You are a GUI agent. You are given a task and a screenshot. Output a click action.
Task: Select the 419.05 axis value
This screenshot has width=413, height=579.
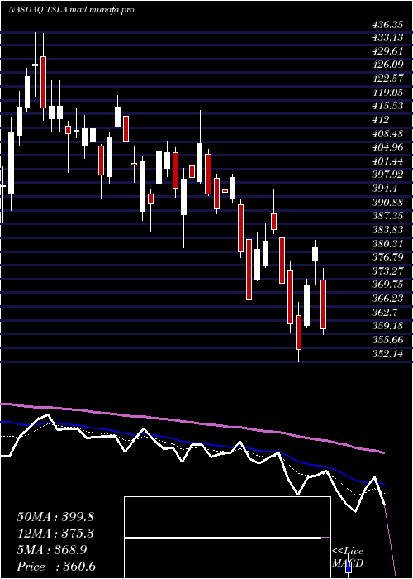coord(387,93)
